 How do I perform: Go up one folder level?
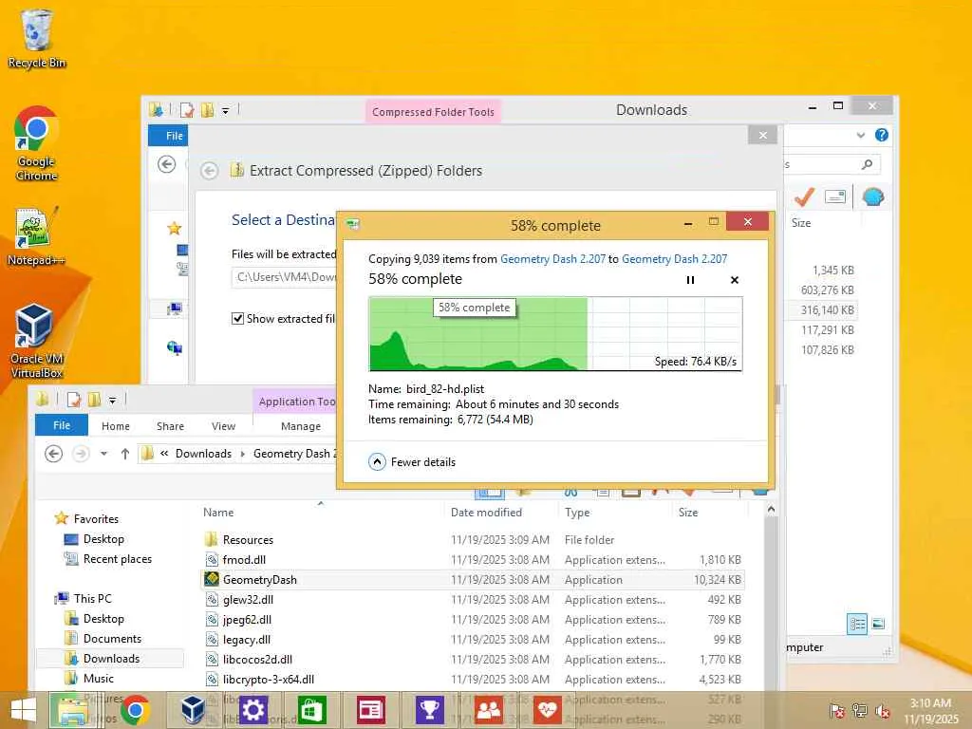click(x=125, y=454)
